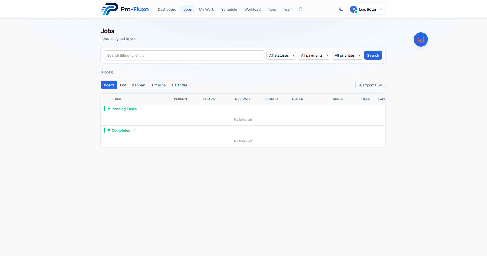Screen dimensions: 487x256
Task: Open the Luis Botas account menu
Action: click(367, 9)
